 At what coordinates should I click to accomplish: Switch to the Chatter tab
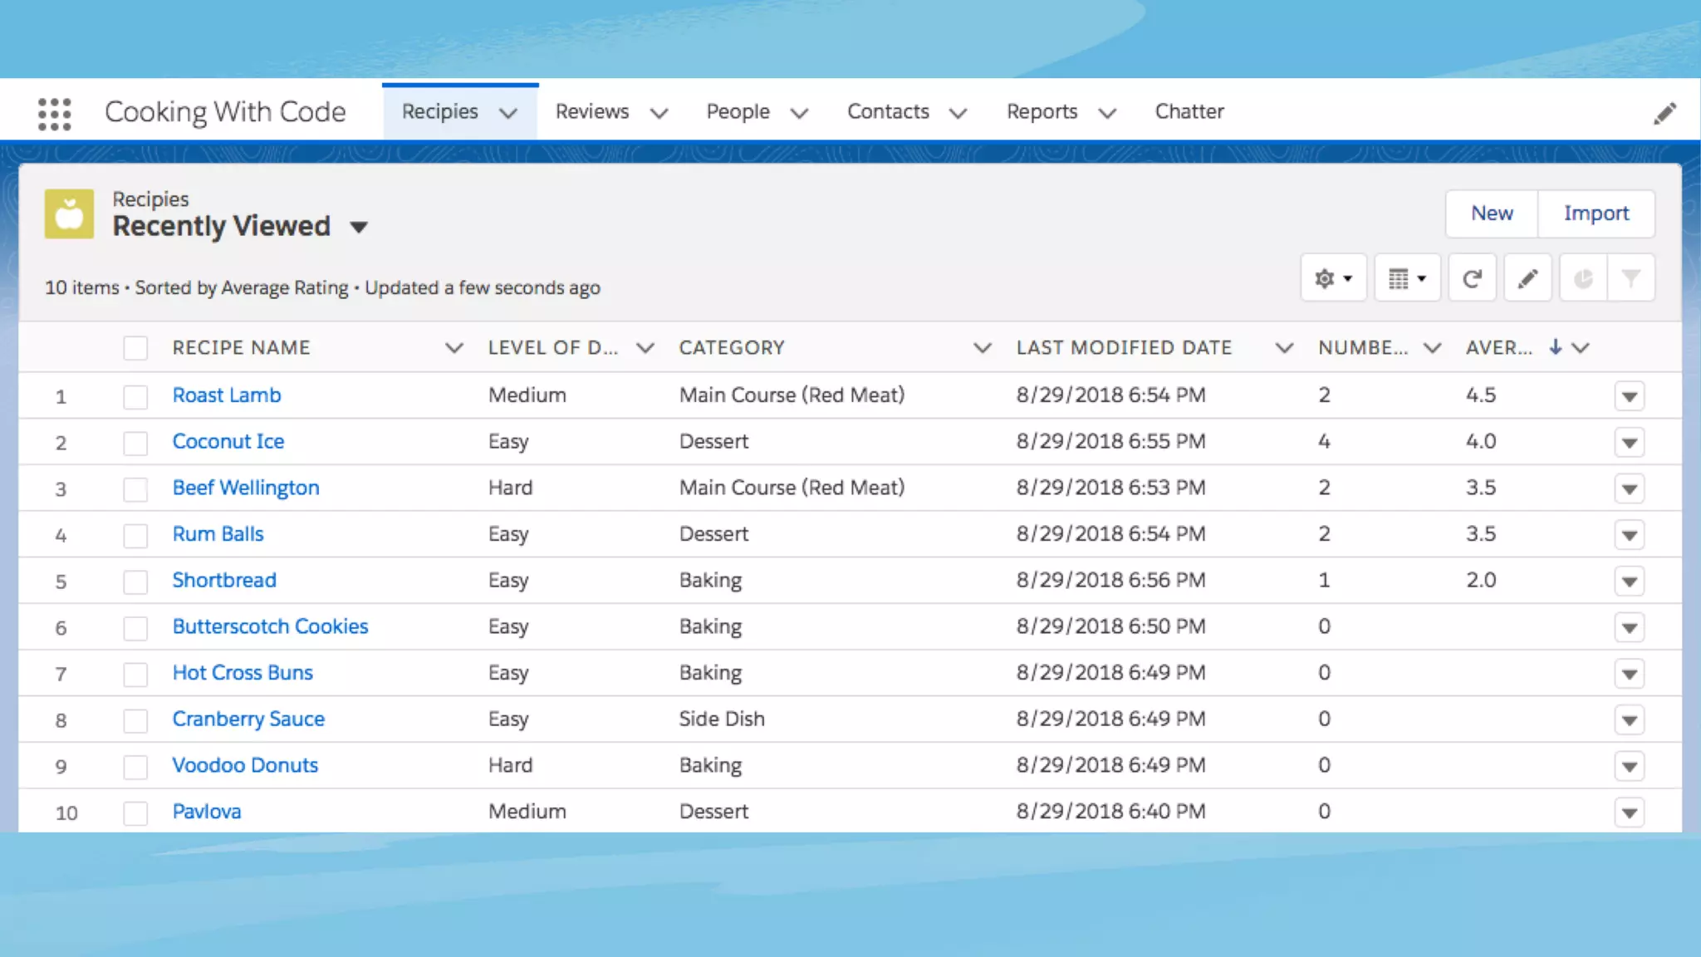pyautogui.click(x=1189, y=111)
